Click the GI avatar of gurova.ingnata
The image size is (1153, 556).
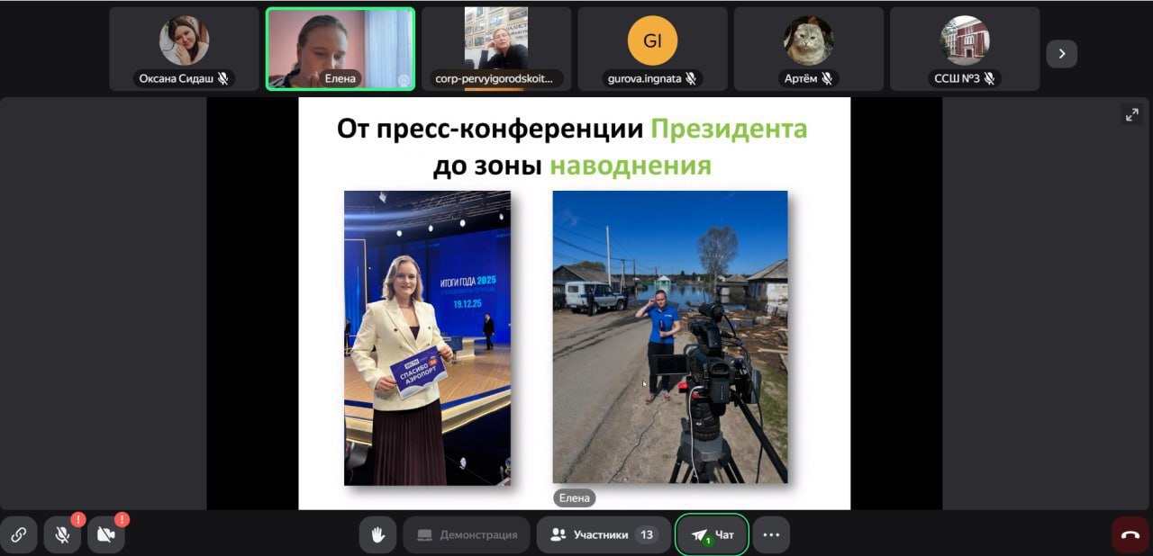[x=652, y=40]
